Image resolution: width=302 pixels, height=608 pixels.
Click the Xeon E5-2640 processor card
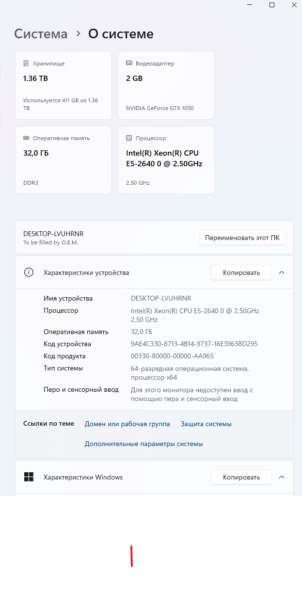point(166,160)
